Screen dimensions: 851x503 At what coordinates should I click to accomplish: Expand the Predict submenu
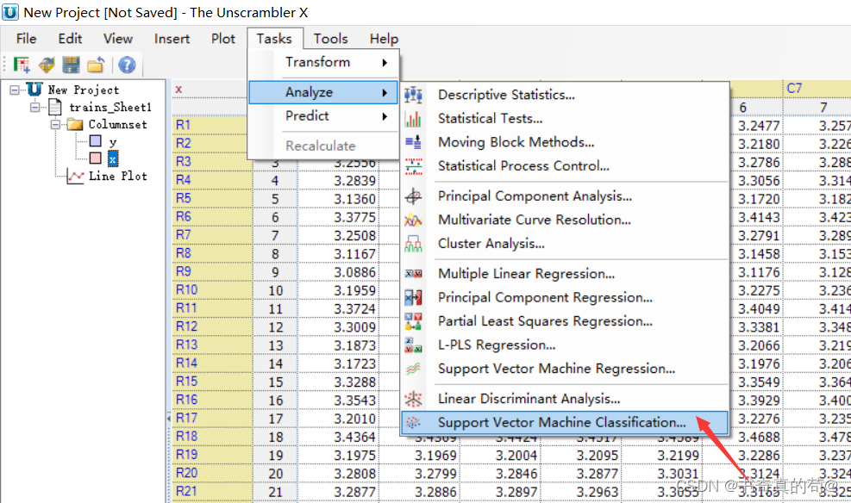324,116
